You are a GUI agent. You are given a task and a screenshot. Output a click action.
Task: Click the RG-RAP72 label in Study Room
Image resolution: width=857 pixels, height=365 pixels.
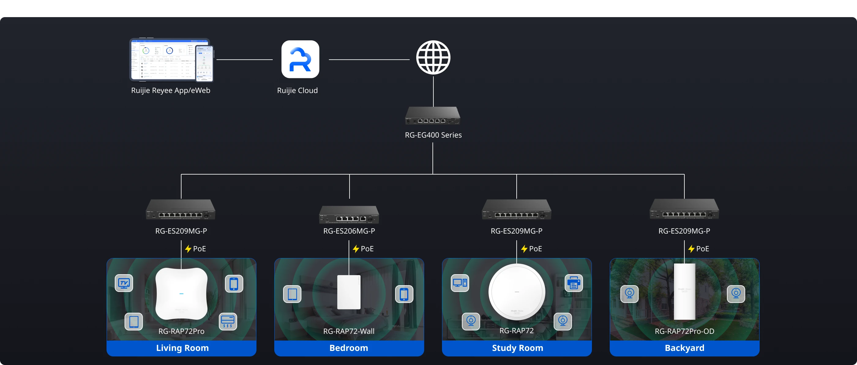pos(516,330)
